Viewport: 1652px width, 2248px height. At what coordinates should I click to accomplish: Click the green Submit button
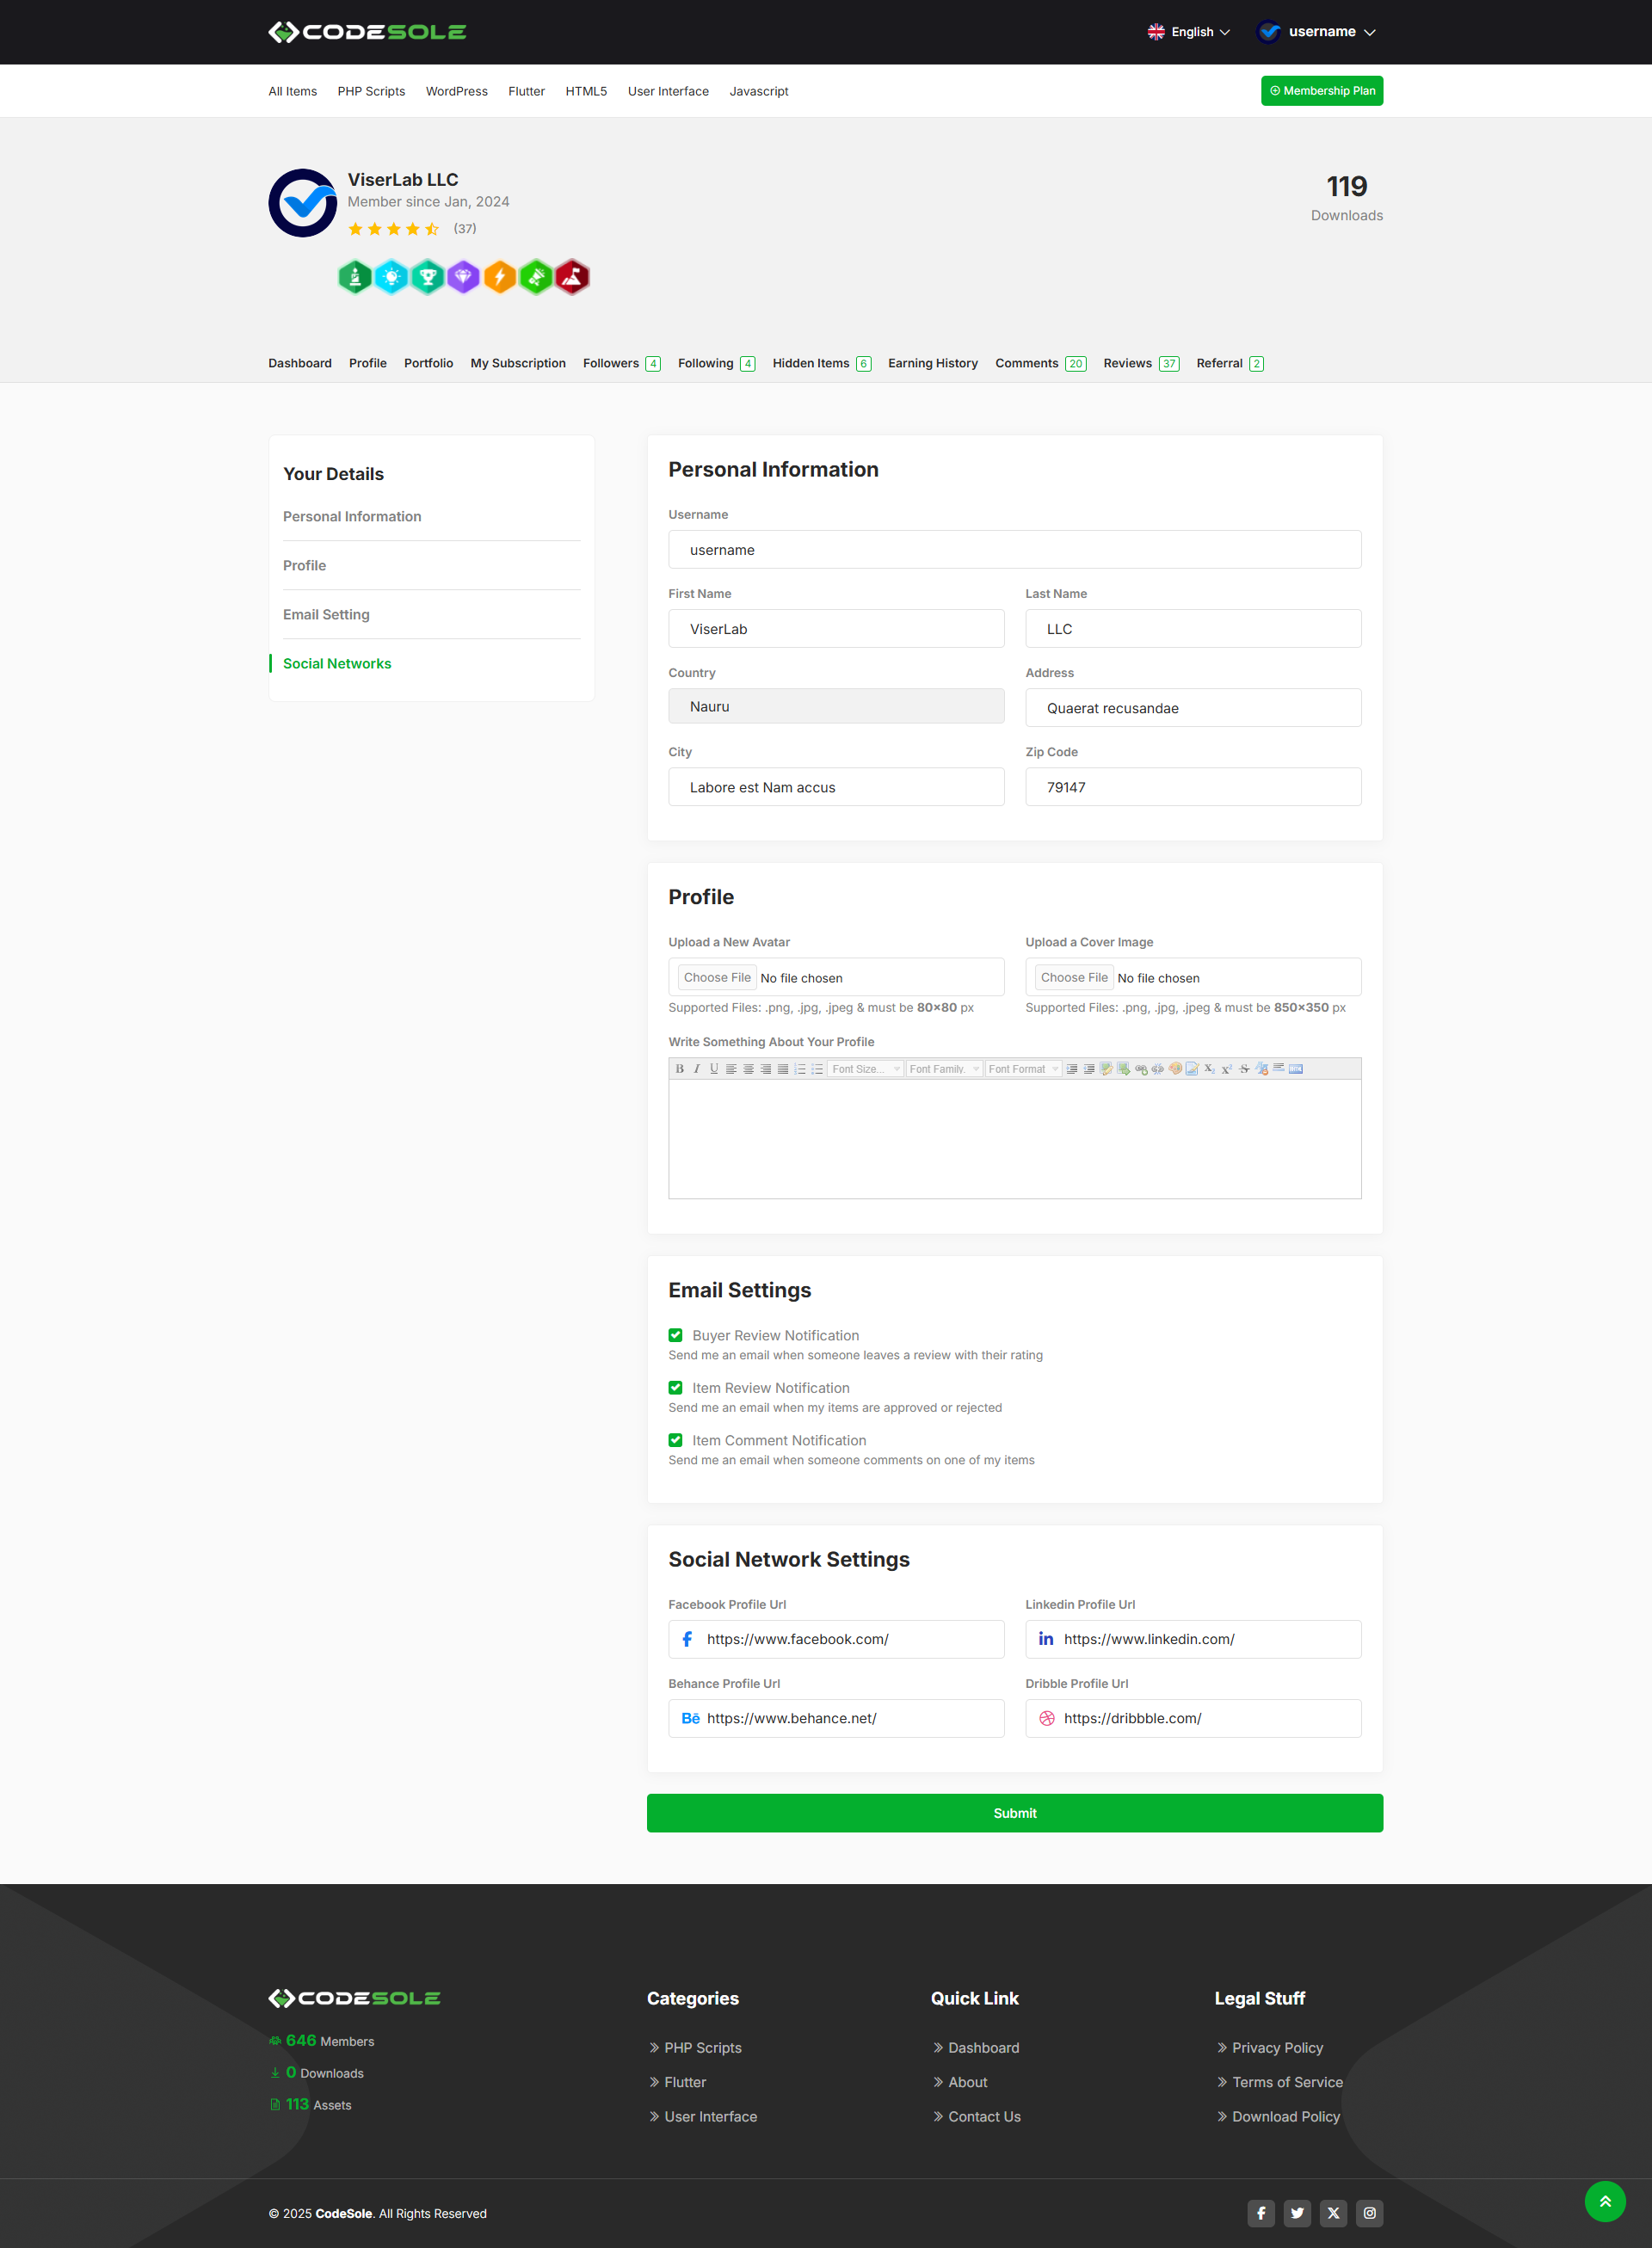pyautogui.click(x=1014, y=1813)
